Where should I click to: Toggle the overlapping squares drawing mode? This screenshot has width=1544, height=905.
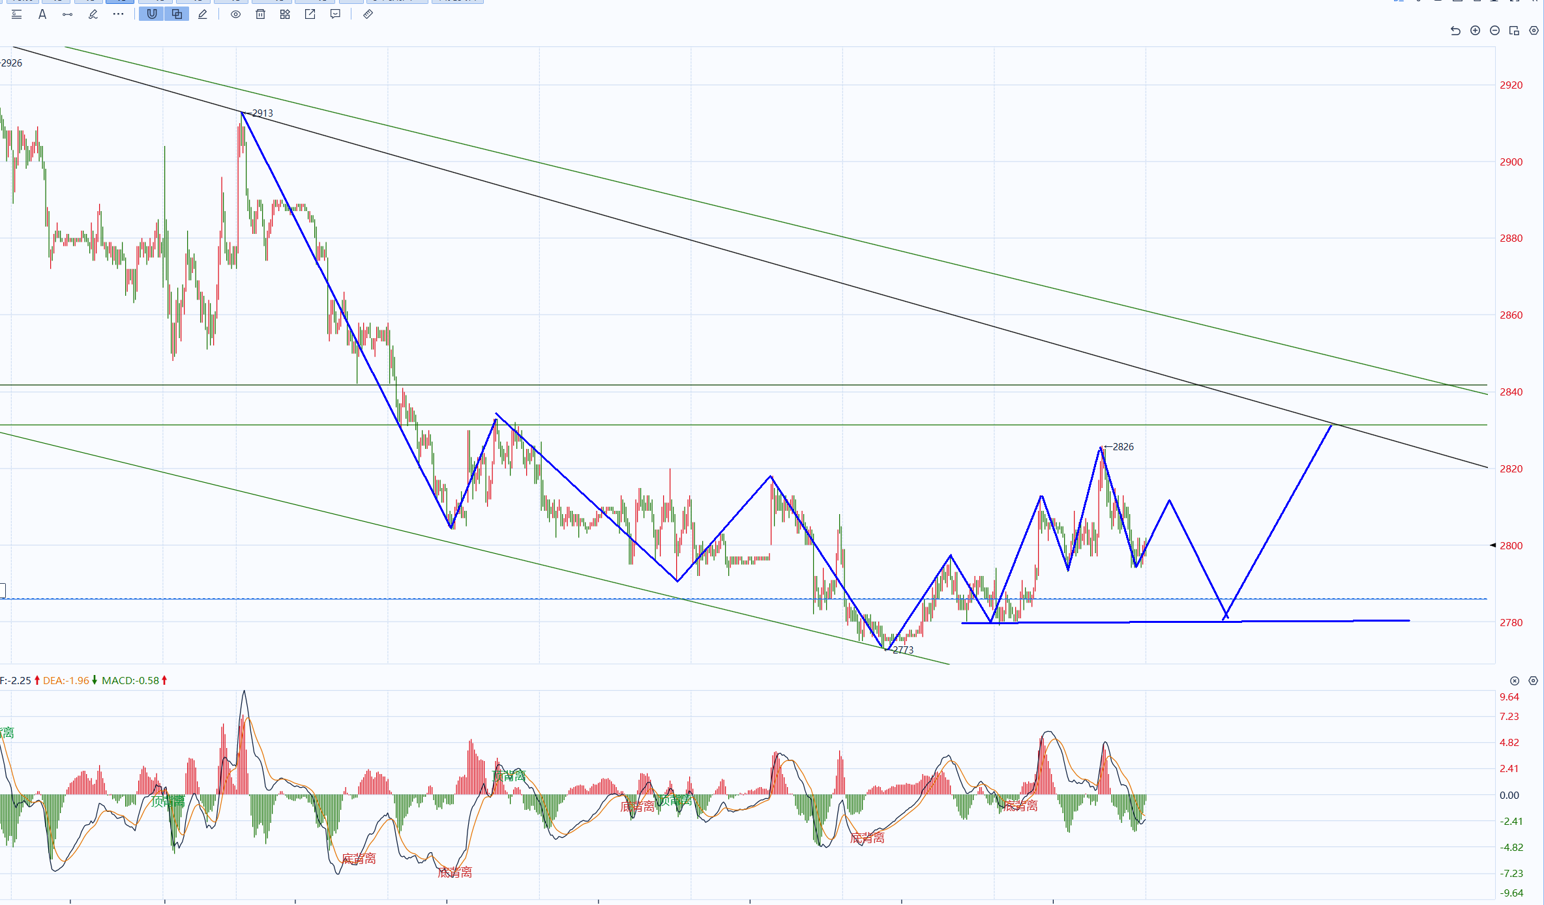coord(177,14)
